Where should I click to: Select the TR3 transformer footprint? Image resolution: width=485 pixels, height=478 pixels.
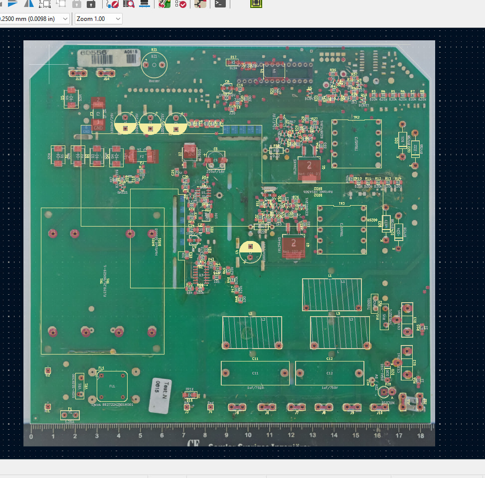coord(342,230)
